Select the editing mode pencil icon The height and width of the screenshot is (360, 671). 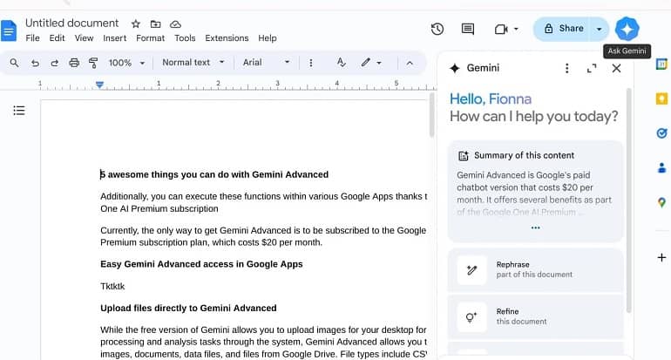point(365,63)
